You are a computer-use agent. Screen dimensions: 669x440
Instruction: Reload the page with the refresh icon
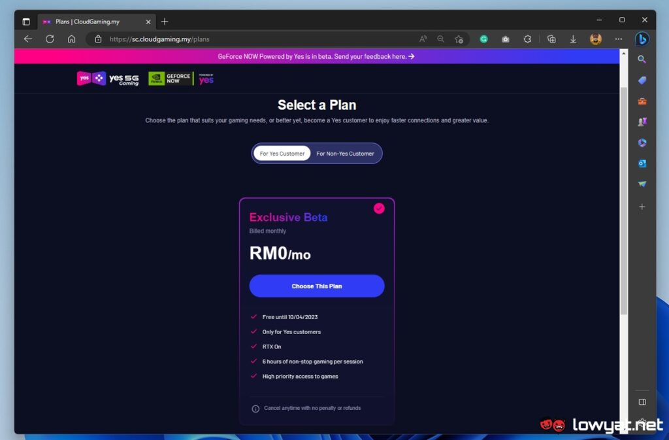[x=50, y=39]
